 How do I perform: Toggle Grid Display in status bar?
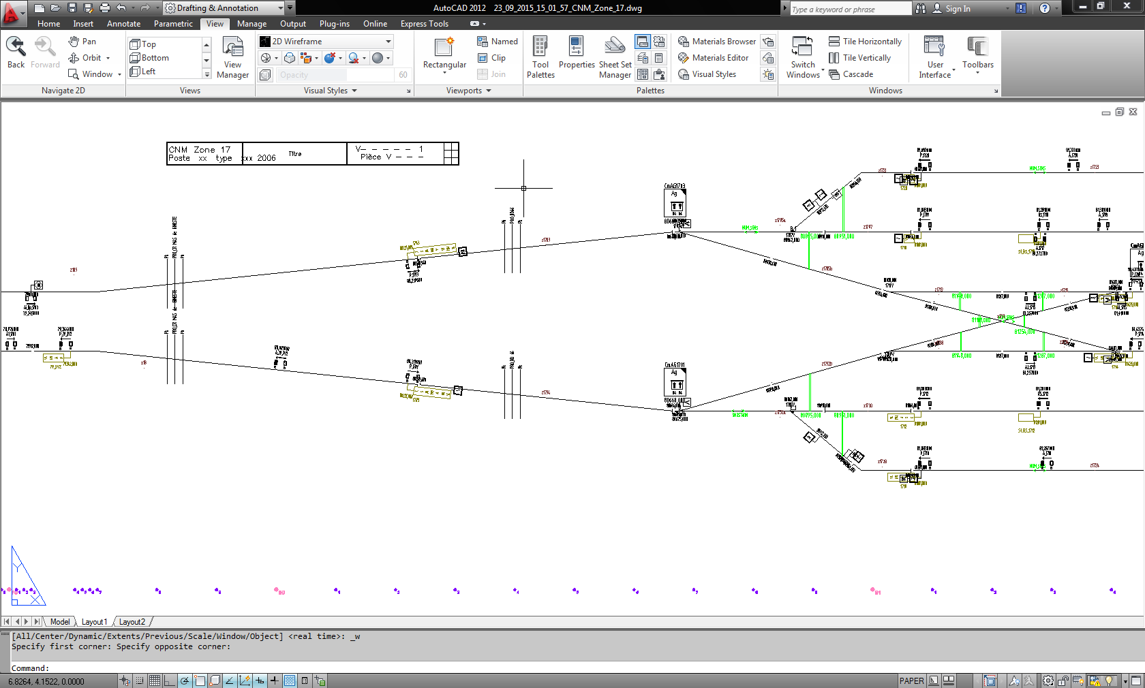[x=155, y=681]
